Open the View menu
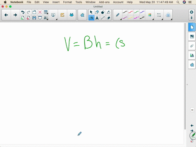The image size is (196, 147). click(46, 2)
